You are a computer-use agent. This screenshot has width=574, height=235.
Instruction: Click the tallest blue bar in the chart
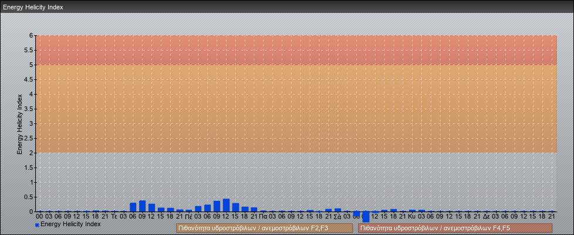click(226, 205)
